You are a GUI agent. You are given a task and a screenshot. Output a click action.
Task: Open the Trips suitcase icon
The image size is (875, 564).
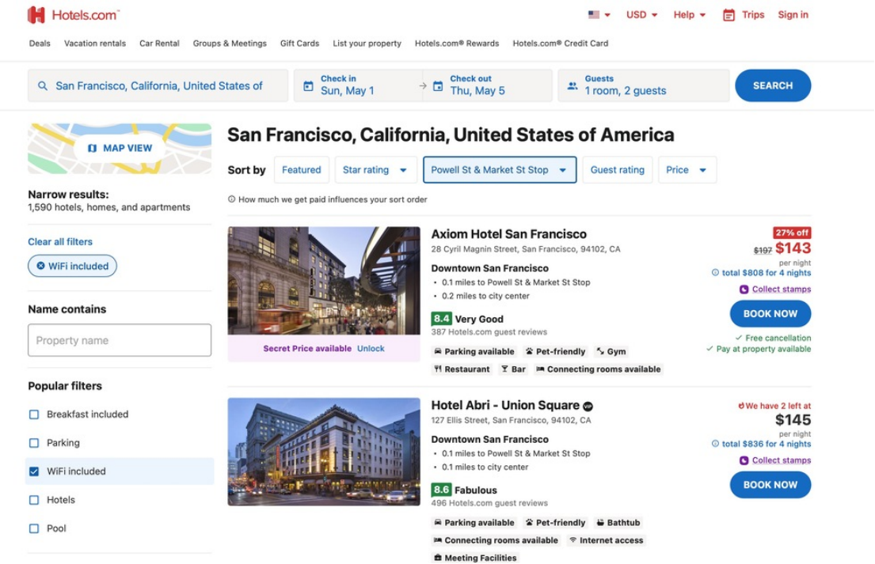click(729, 15)
